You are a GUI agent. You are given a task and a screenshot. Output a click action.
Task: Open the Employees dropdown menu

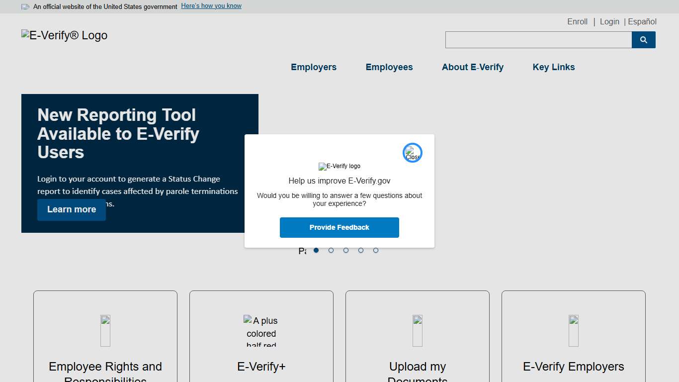pos(389,67)
